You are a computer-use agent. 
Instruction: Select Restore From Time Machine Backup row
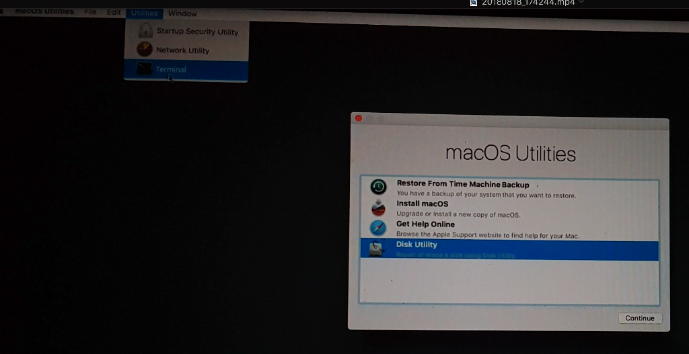pyautogui.click(x=509, y=189)
